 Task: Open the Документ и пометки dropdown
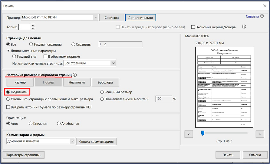coord(73,141)
